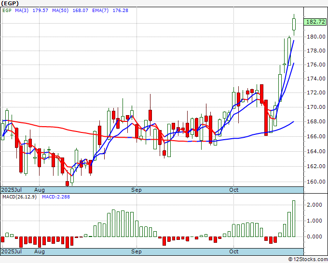This screenshot has width=328, height=263.
Task: Click the MACD(26,12,9) indicator label
Action: 19,197
